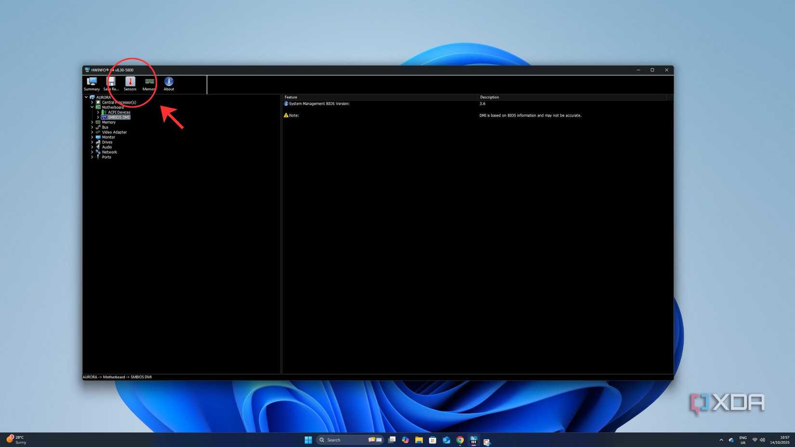Collapse the AURORA root node arrow

pyautogui.click(x=86, y=97)
